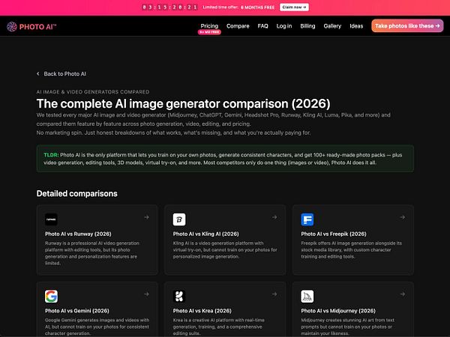Open Photo AI vs Gemini (2026) title

point(77,311)
